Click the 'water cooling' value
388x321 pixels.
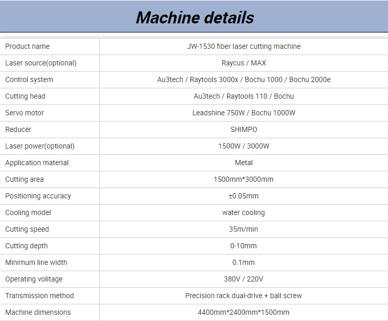(244, 212)
